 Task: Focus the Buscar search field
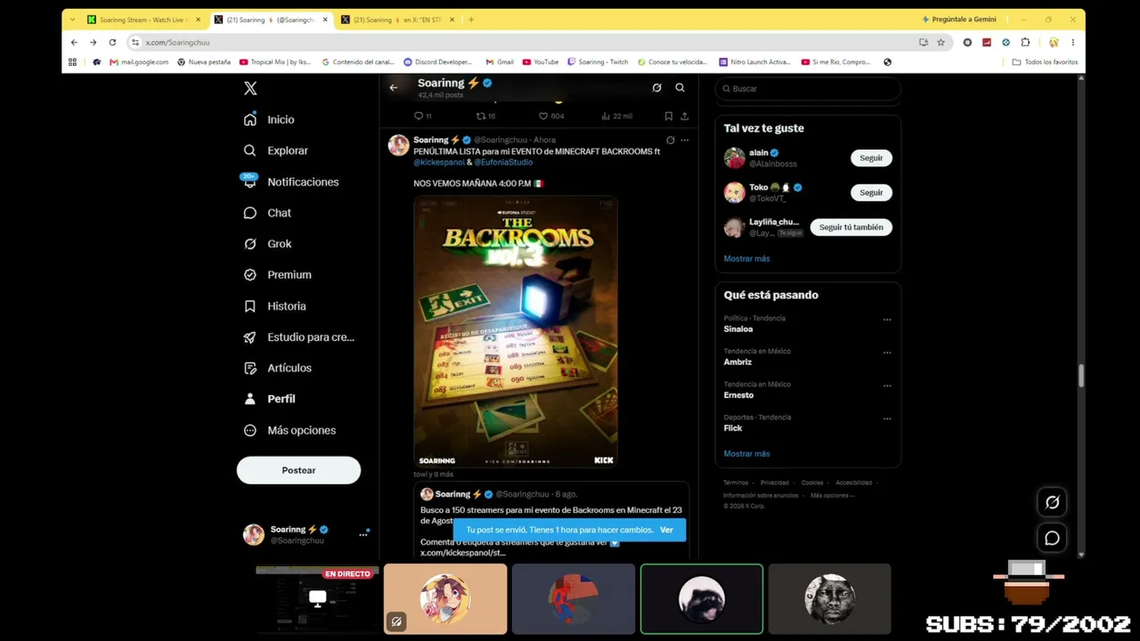(x=809, y=89)
